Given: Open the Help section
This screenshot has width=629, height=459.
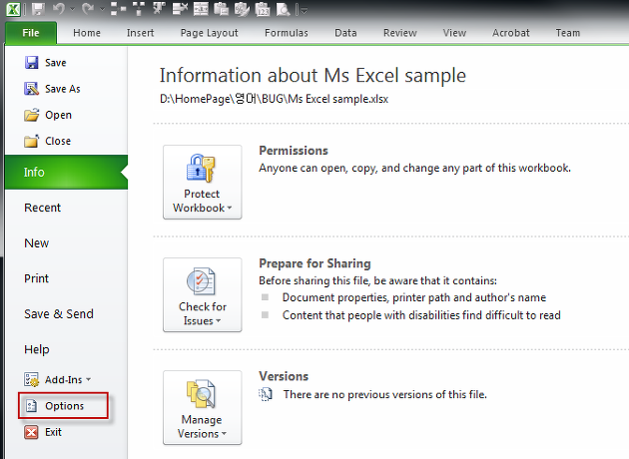Looking at the screenshot, I should (x=37, y=349).
